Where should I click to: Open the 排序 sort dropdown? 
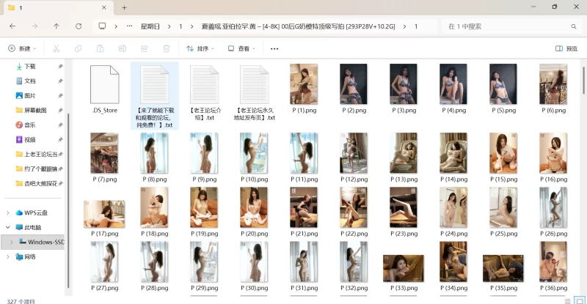point(200,48)
